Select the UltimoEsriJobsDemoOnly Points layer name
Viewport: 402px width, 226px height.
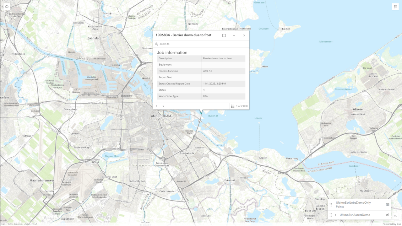pyautogui.click(x=353, y=205)
